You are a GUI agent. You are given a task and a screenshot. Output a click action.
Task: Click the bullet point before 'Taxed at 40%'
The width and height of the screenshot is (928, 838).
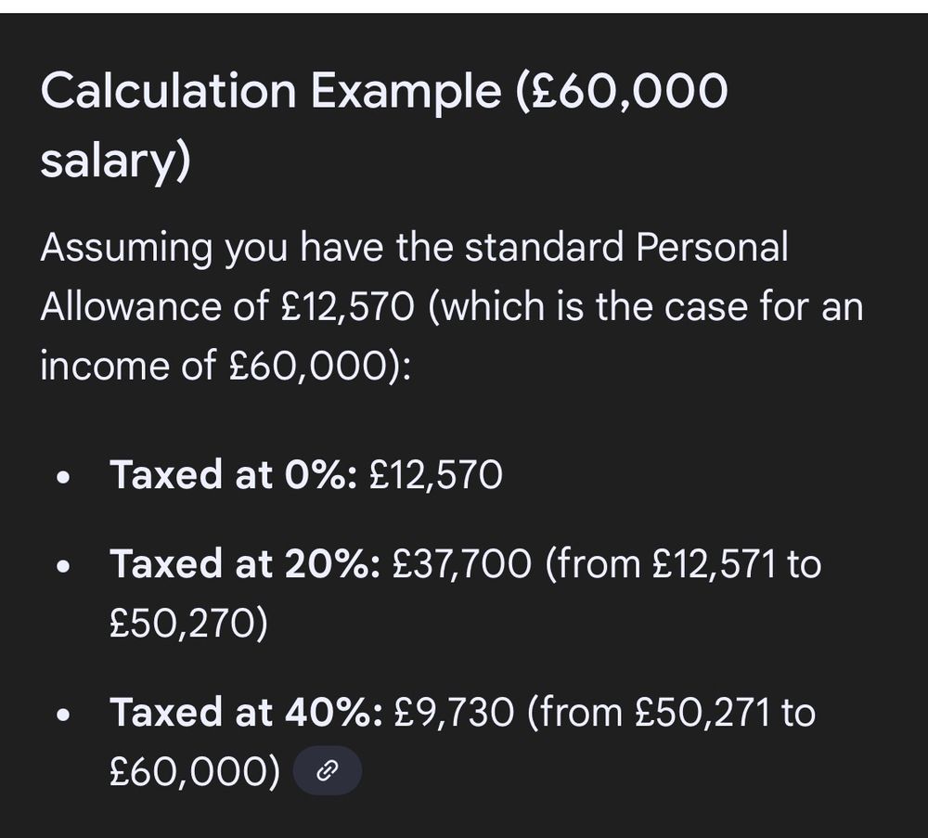pyautogui.click(x=62, y=714)
